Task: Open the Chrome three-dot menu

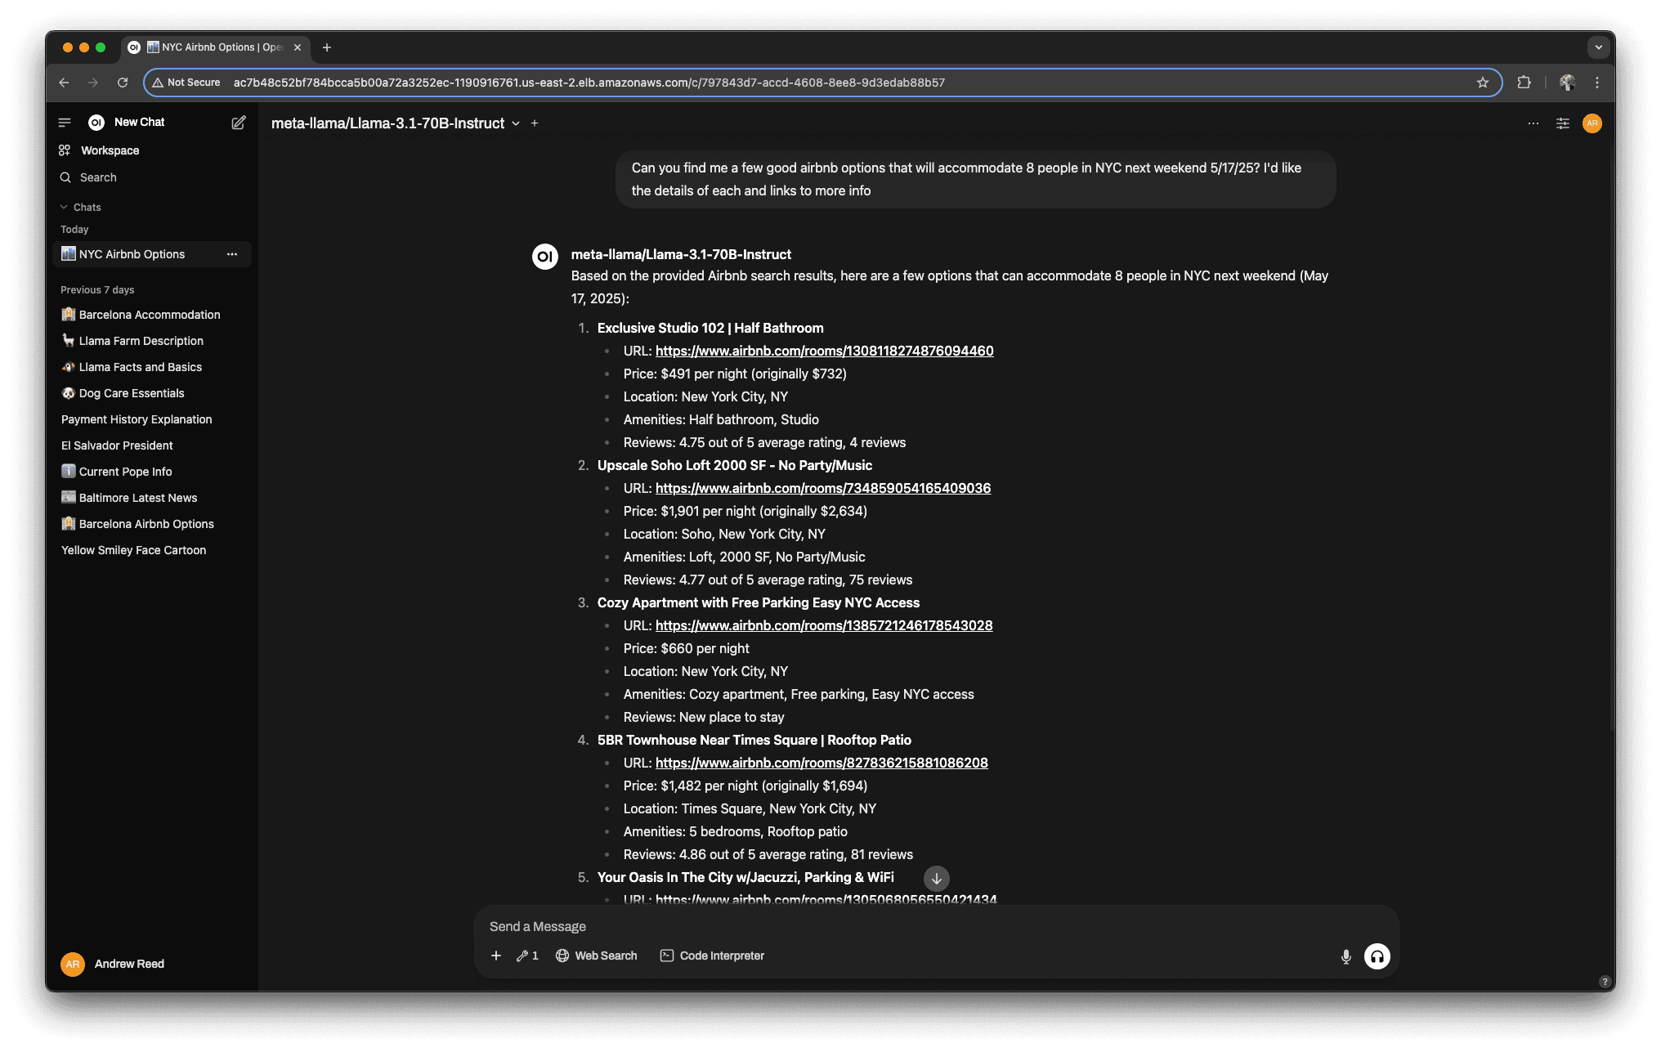Action: [1597, 83]
